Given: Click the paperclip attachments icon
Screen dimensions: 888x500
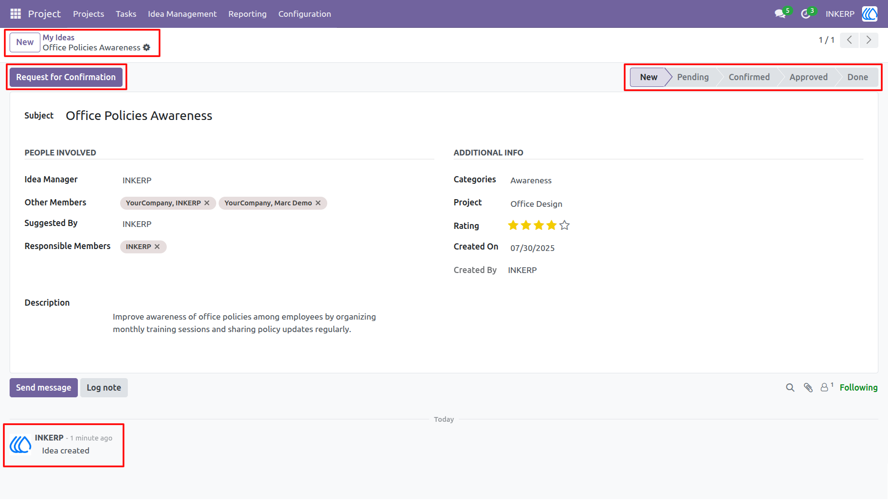Looking at the screenshot, I should click(x=808, y=388).
